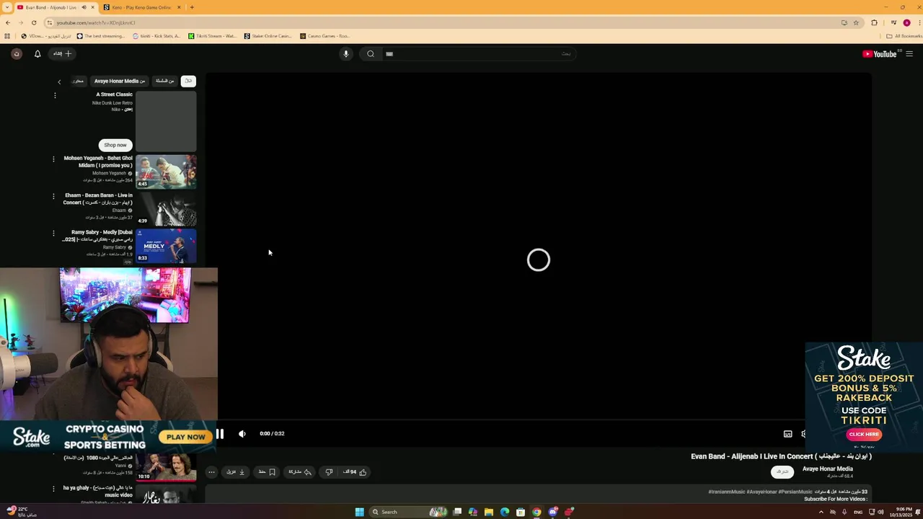Select the series filter chip beside 'All'

[x=165, y=81]
